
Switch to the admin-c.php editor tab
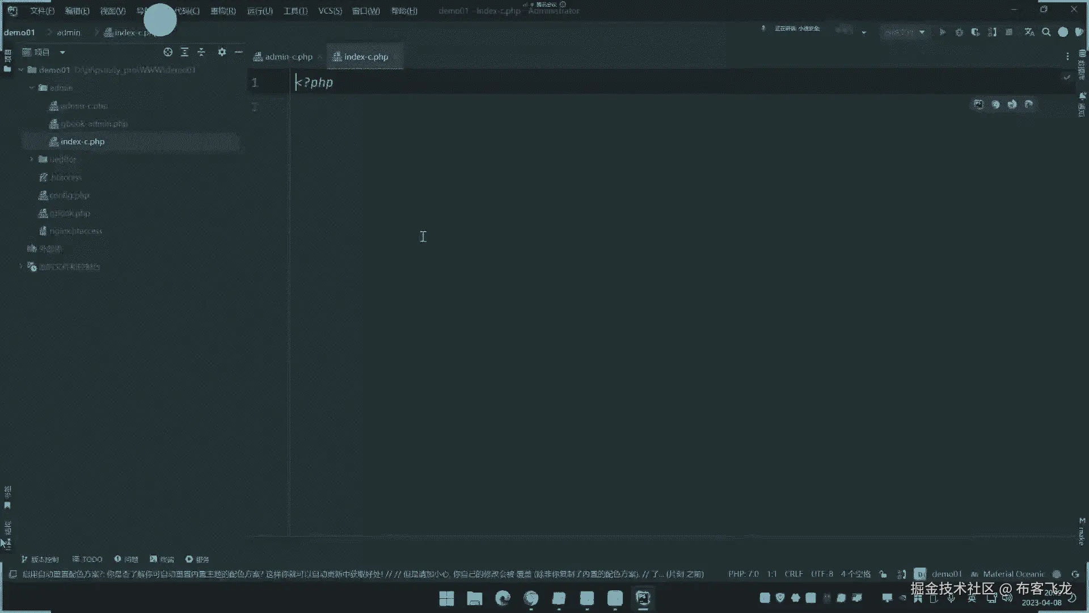click(288, 57)
